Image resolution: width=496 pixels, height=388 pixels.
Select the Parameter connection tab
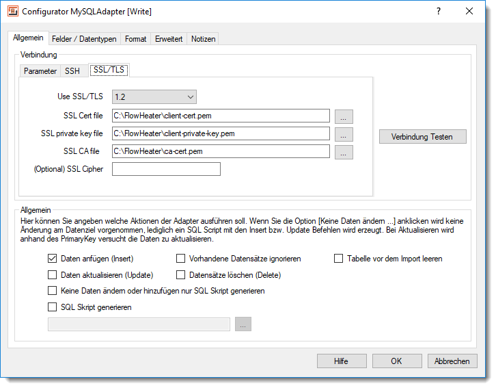(x=40, y=71)
